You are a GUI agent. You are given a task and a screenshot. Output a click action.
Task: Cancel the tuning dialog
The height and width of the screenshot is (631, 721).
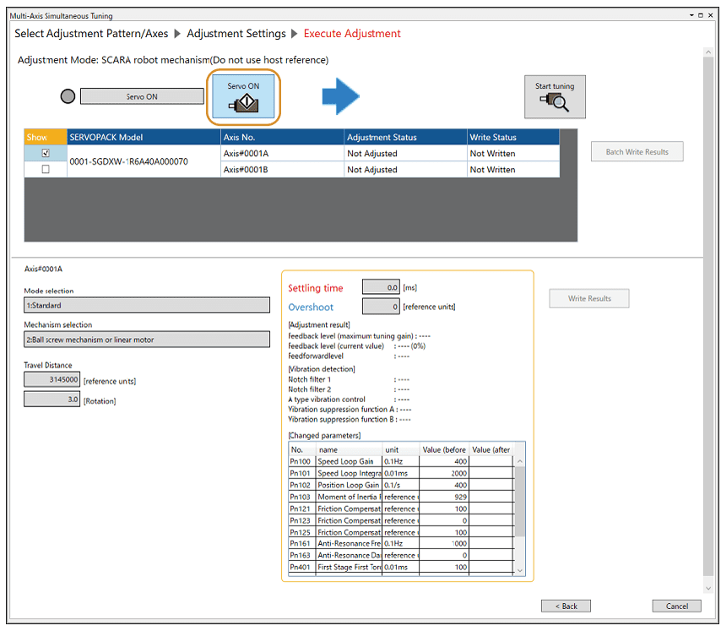tap(676, 606)
